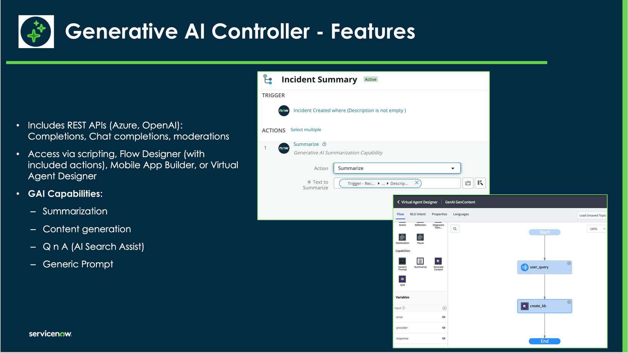Click the Select multiple link

[x=306, y=130]
